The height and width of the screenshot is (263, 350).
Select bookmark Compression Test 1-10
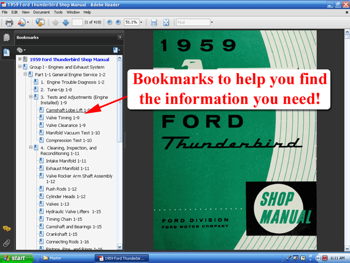click(x=69, y=140)
